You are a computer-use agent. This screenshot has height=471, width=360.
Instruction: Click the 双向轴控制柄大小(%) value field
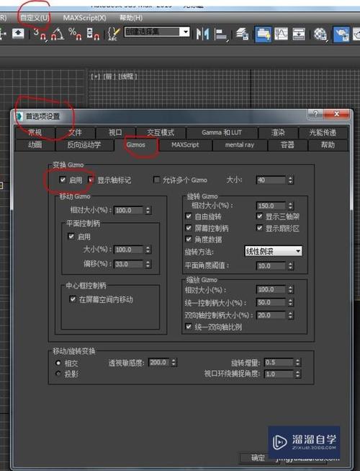pos(271,315)
